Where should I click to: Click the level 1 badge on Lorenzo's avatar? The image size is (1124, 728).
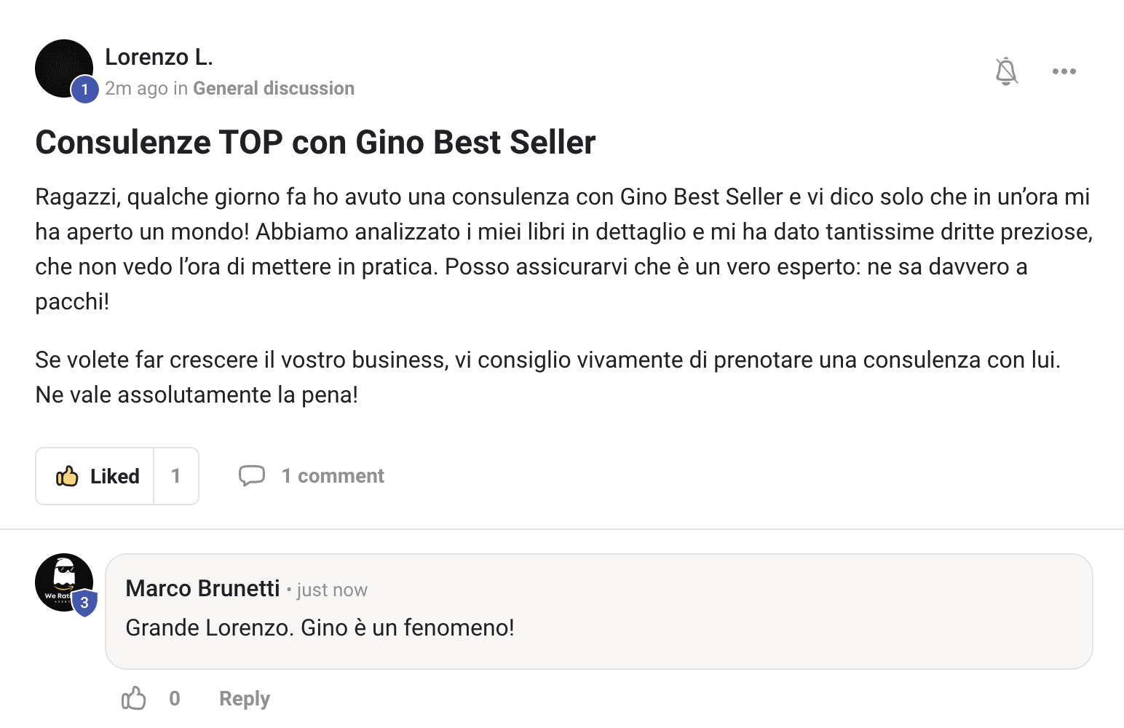(85, 90)
